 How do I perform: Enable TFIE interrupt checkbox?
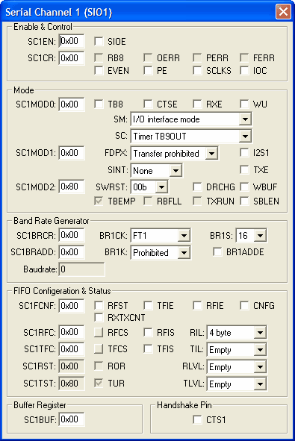click(x=148, y=305)
